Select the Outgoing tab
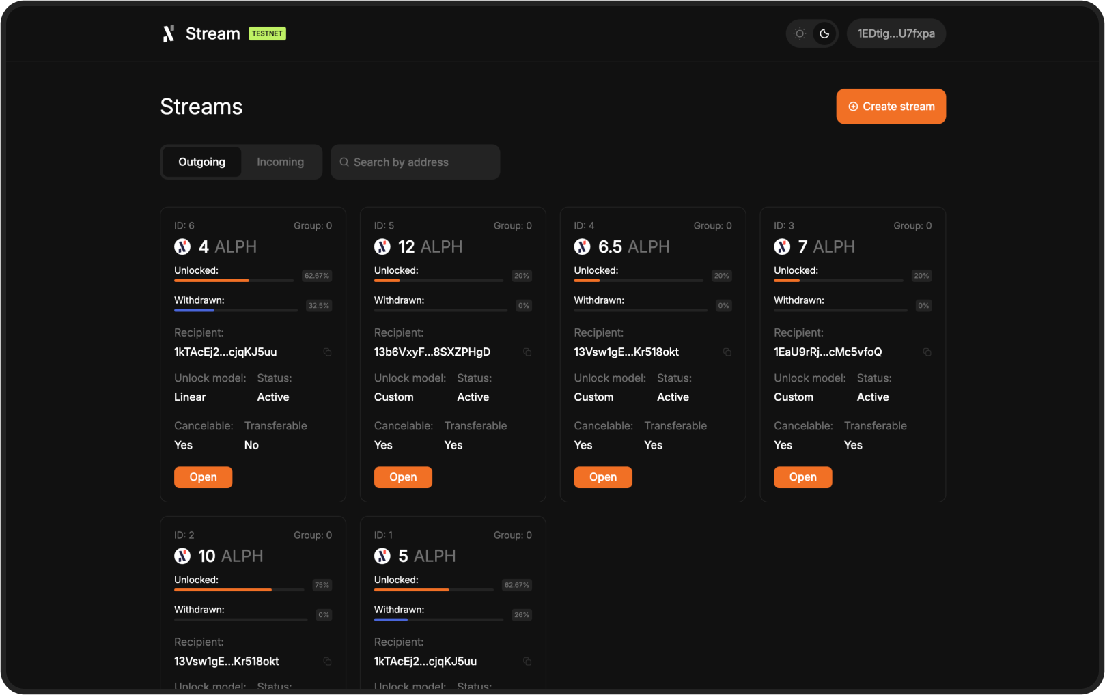The image size is (1105, 695). [201, 162]
